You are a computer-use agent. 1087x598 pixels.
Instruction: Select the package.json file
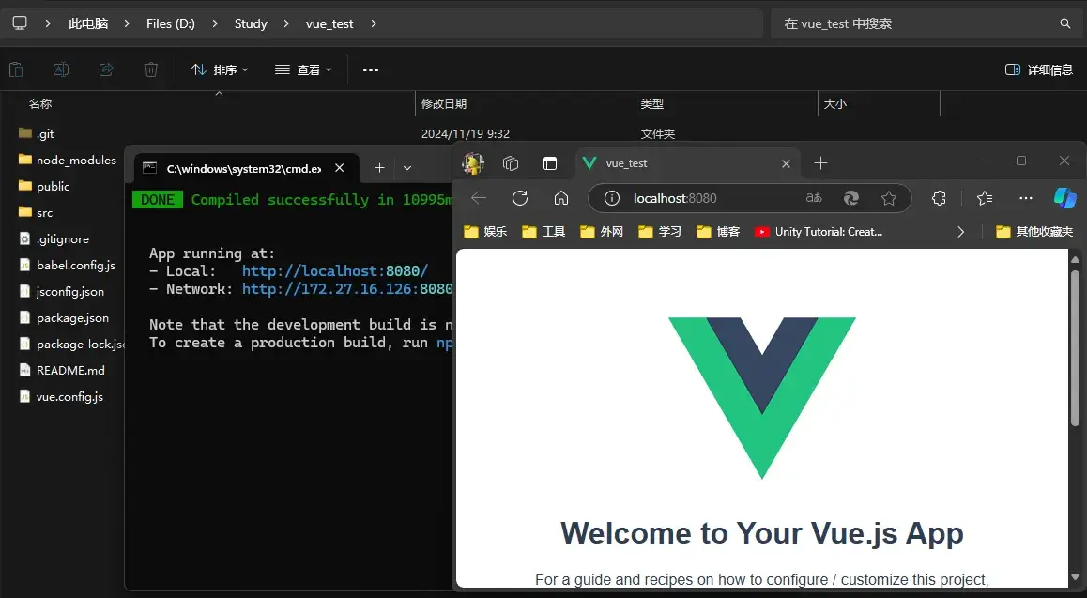point(64,318)
